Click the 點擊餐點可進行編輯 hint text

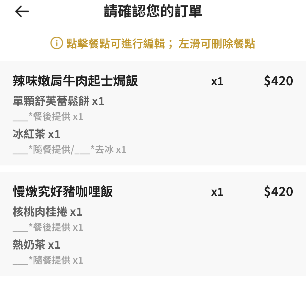tap(115, 43)
